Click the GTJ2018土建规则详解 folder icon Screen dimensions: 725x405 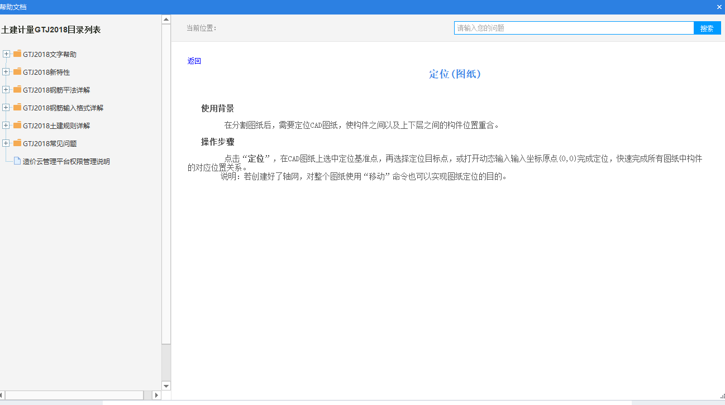17,126
